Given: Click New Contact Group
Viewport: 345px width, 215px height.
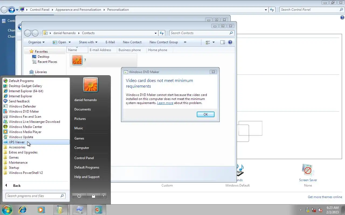Looking at the screenshot, I should (164, 42).
